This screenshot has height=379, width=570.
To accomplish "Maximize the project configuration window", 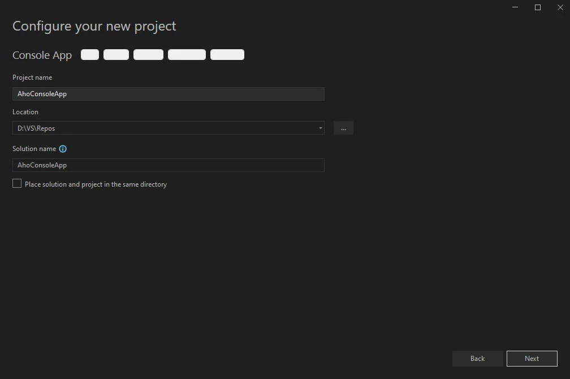I will [537, 7].
